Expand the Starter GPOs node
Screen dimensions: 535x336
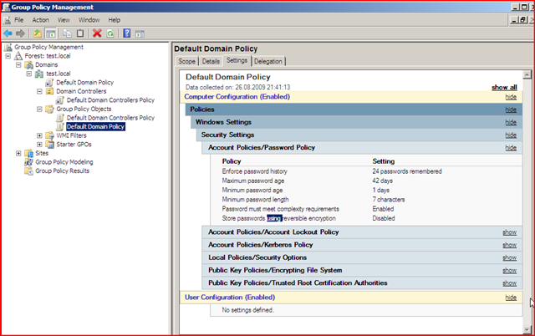(39, 145)
